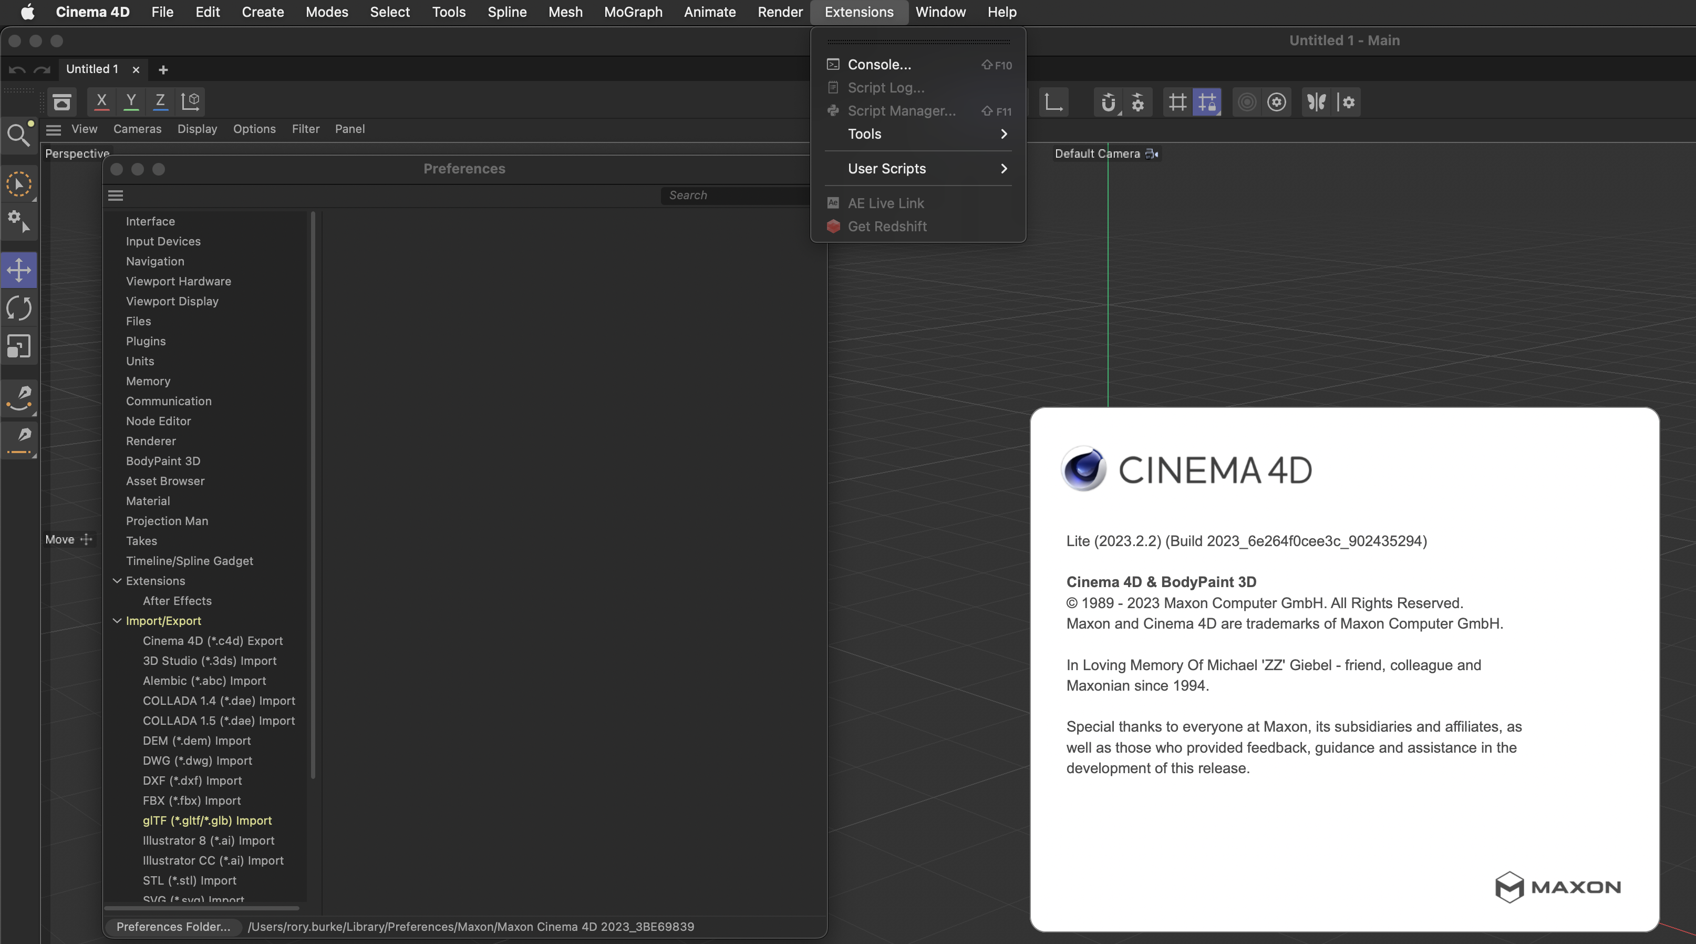Image resolution: width=1696 pixels, height=944 pixels.
Task: Select the Scale tool in left toolbar
Action: point(19,346)
